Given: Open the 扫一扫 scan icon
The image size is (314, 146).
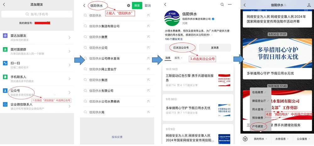Looking at the screenshot, I should pos(5,63).
